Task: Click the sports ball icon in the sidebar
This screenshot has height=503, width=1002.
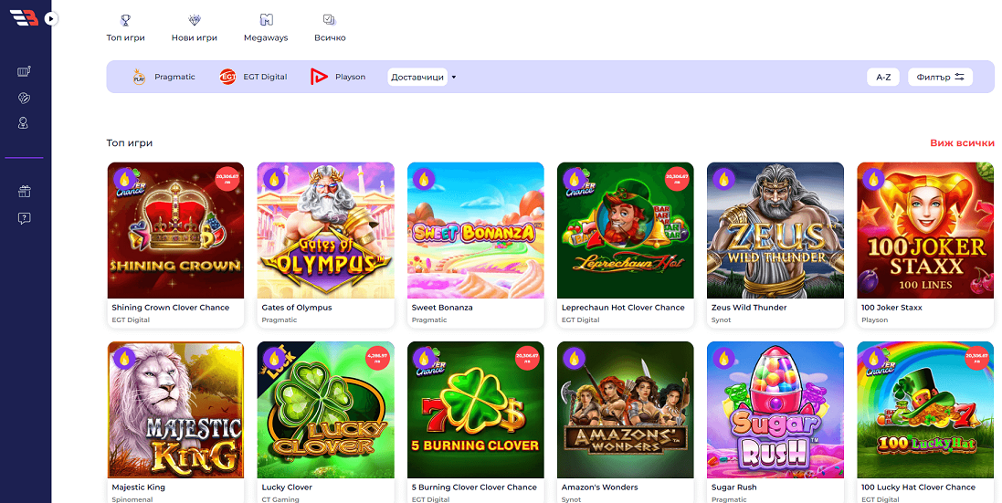Action: 25,98
